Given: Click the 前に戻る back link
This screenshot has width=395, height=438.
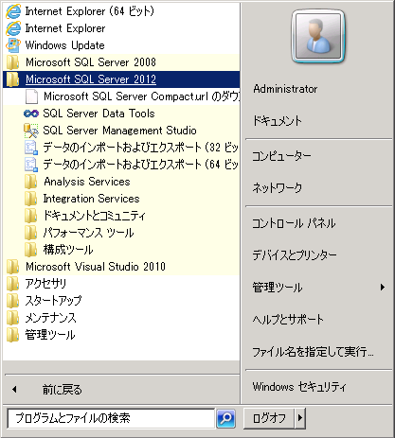Looking at the screenshot, I should coord(63,390).
